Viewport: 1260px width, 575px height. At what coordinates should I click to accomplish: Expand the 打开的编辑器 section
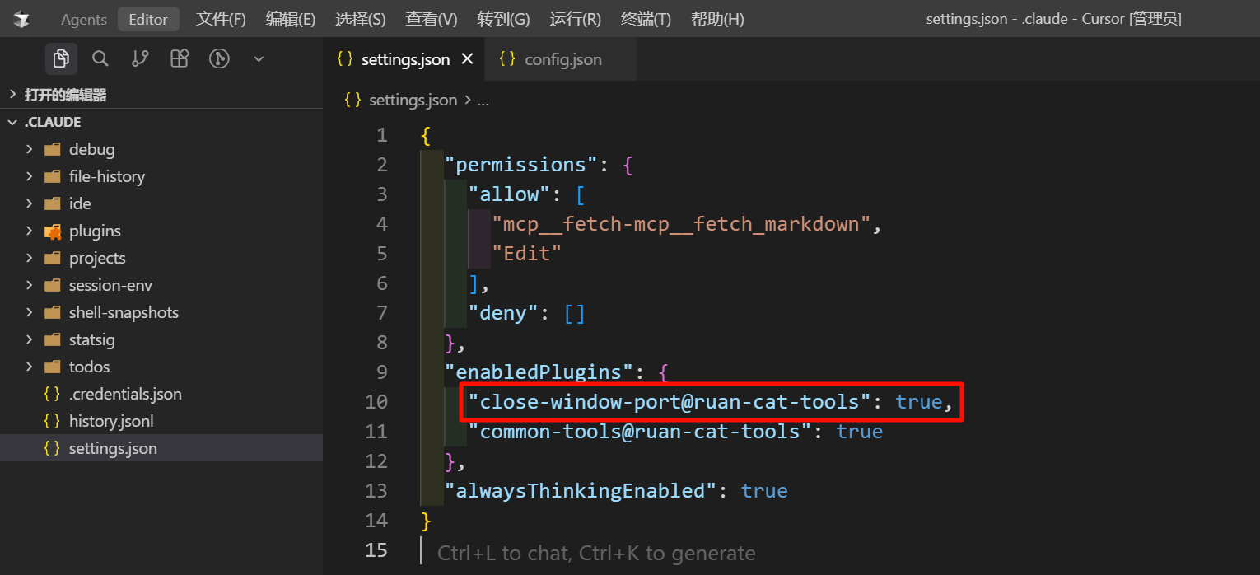(x=65, y=95)
